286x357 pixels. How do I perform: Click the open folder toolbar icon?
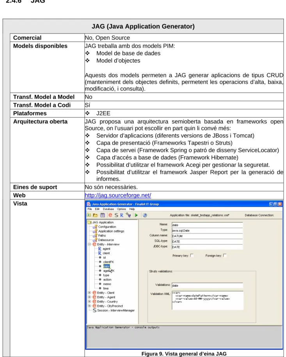(x=95, y=215)
